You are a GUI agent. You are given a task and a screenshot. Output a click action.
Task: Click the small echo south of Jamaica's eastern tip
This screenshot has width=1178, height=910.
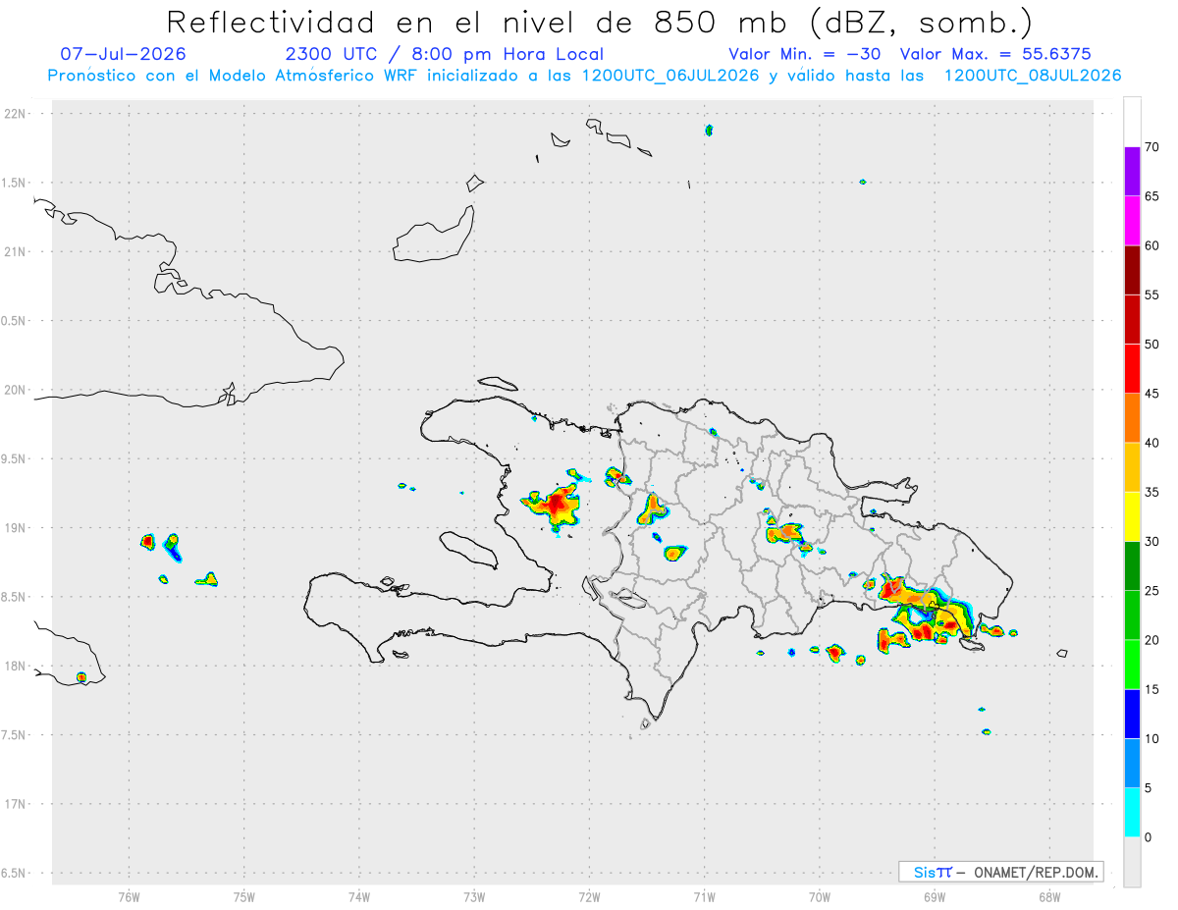[81, 676]
